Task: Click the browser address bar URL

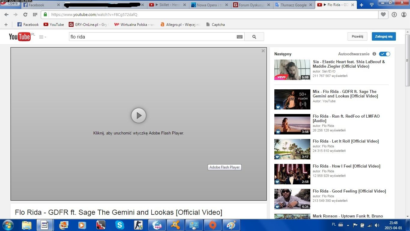Action: click(x=94, y=14)
